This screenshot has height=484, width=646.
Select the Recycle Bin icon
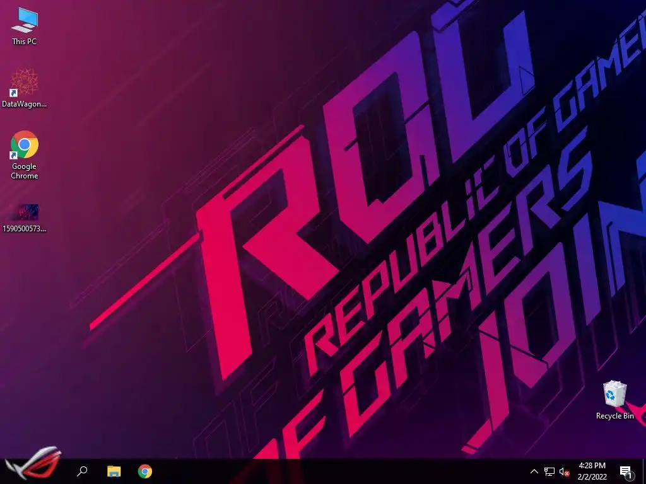614,400
